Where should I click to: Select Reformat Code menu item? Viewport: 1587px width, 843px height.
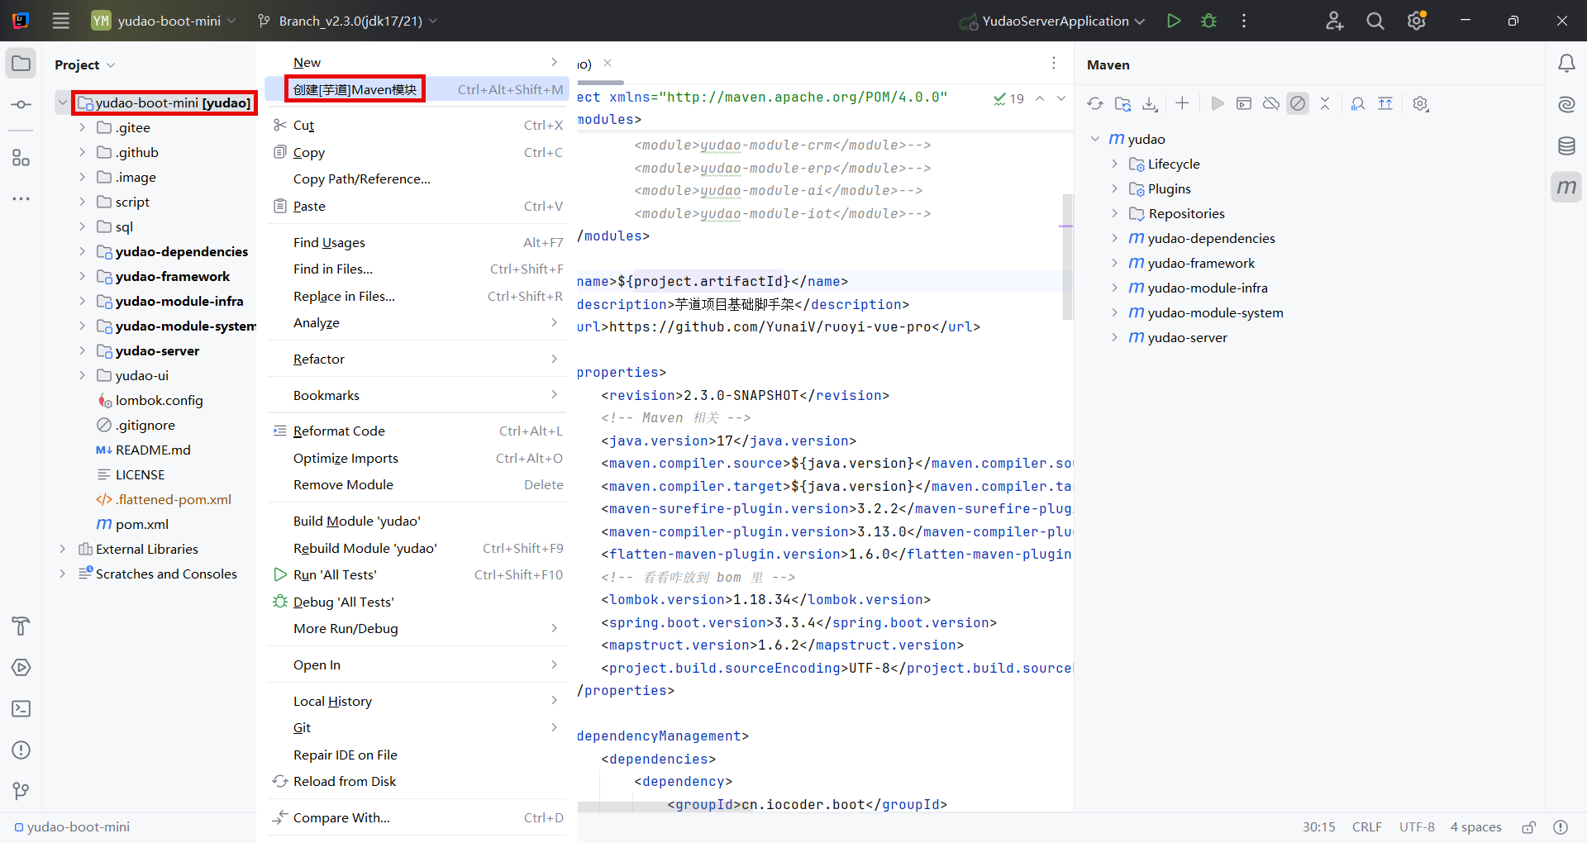[x=417, y=431]
